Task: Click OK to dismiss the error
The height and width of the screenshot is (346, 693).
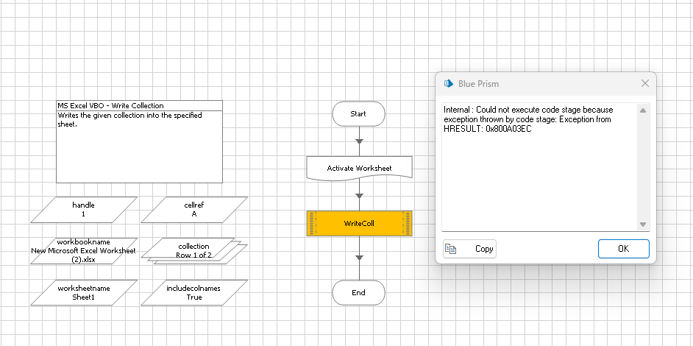Action: 623,249
